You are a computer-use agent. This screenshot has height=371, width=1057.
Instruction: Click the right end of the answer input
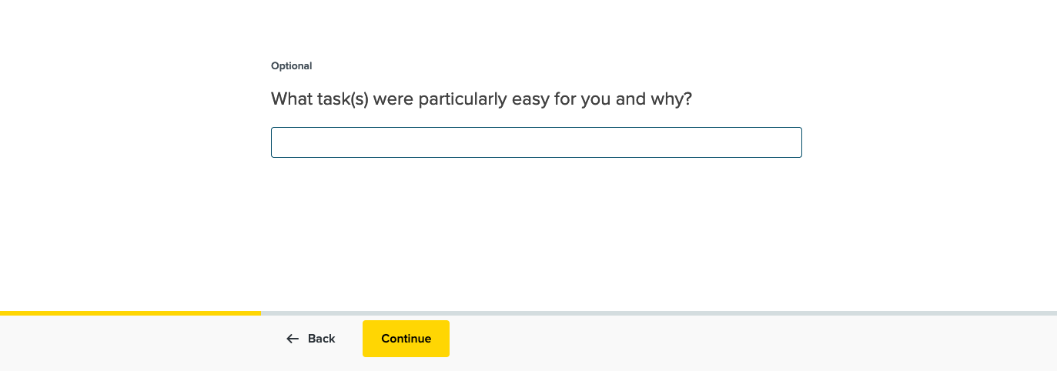point(791,142)
